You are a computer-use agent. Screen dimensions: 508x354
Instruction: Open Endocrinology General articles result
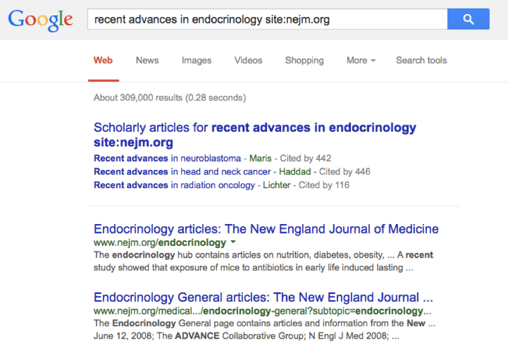pyautogui.click(x=263, y=298)
